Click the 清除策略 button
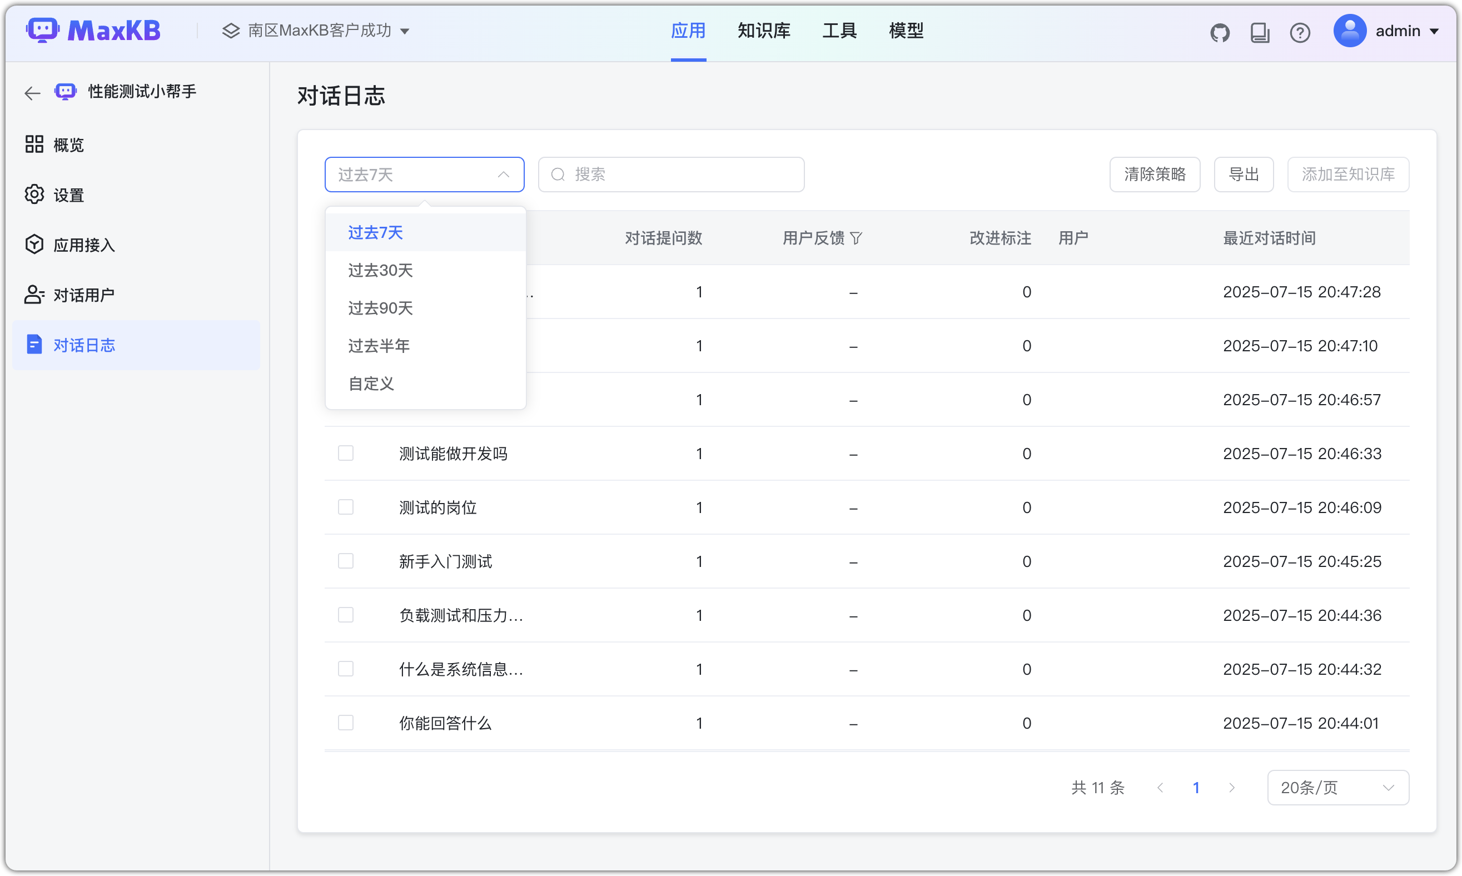This screenshot has height=876, width=1462. (x=1155, y=175)
